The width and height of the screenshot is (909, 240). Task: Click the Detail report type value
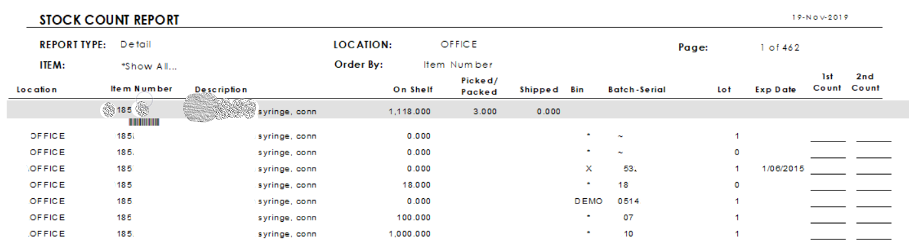coord(136,44)
